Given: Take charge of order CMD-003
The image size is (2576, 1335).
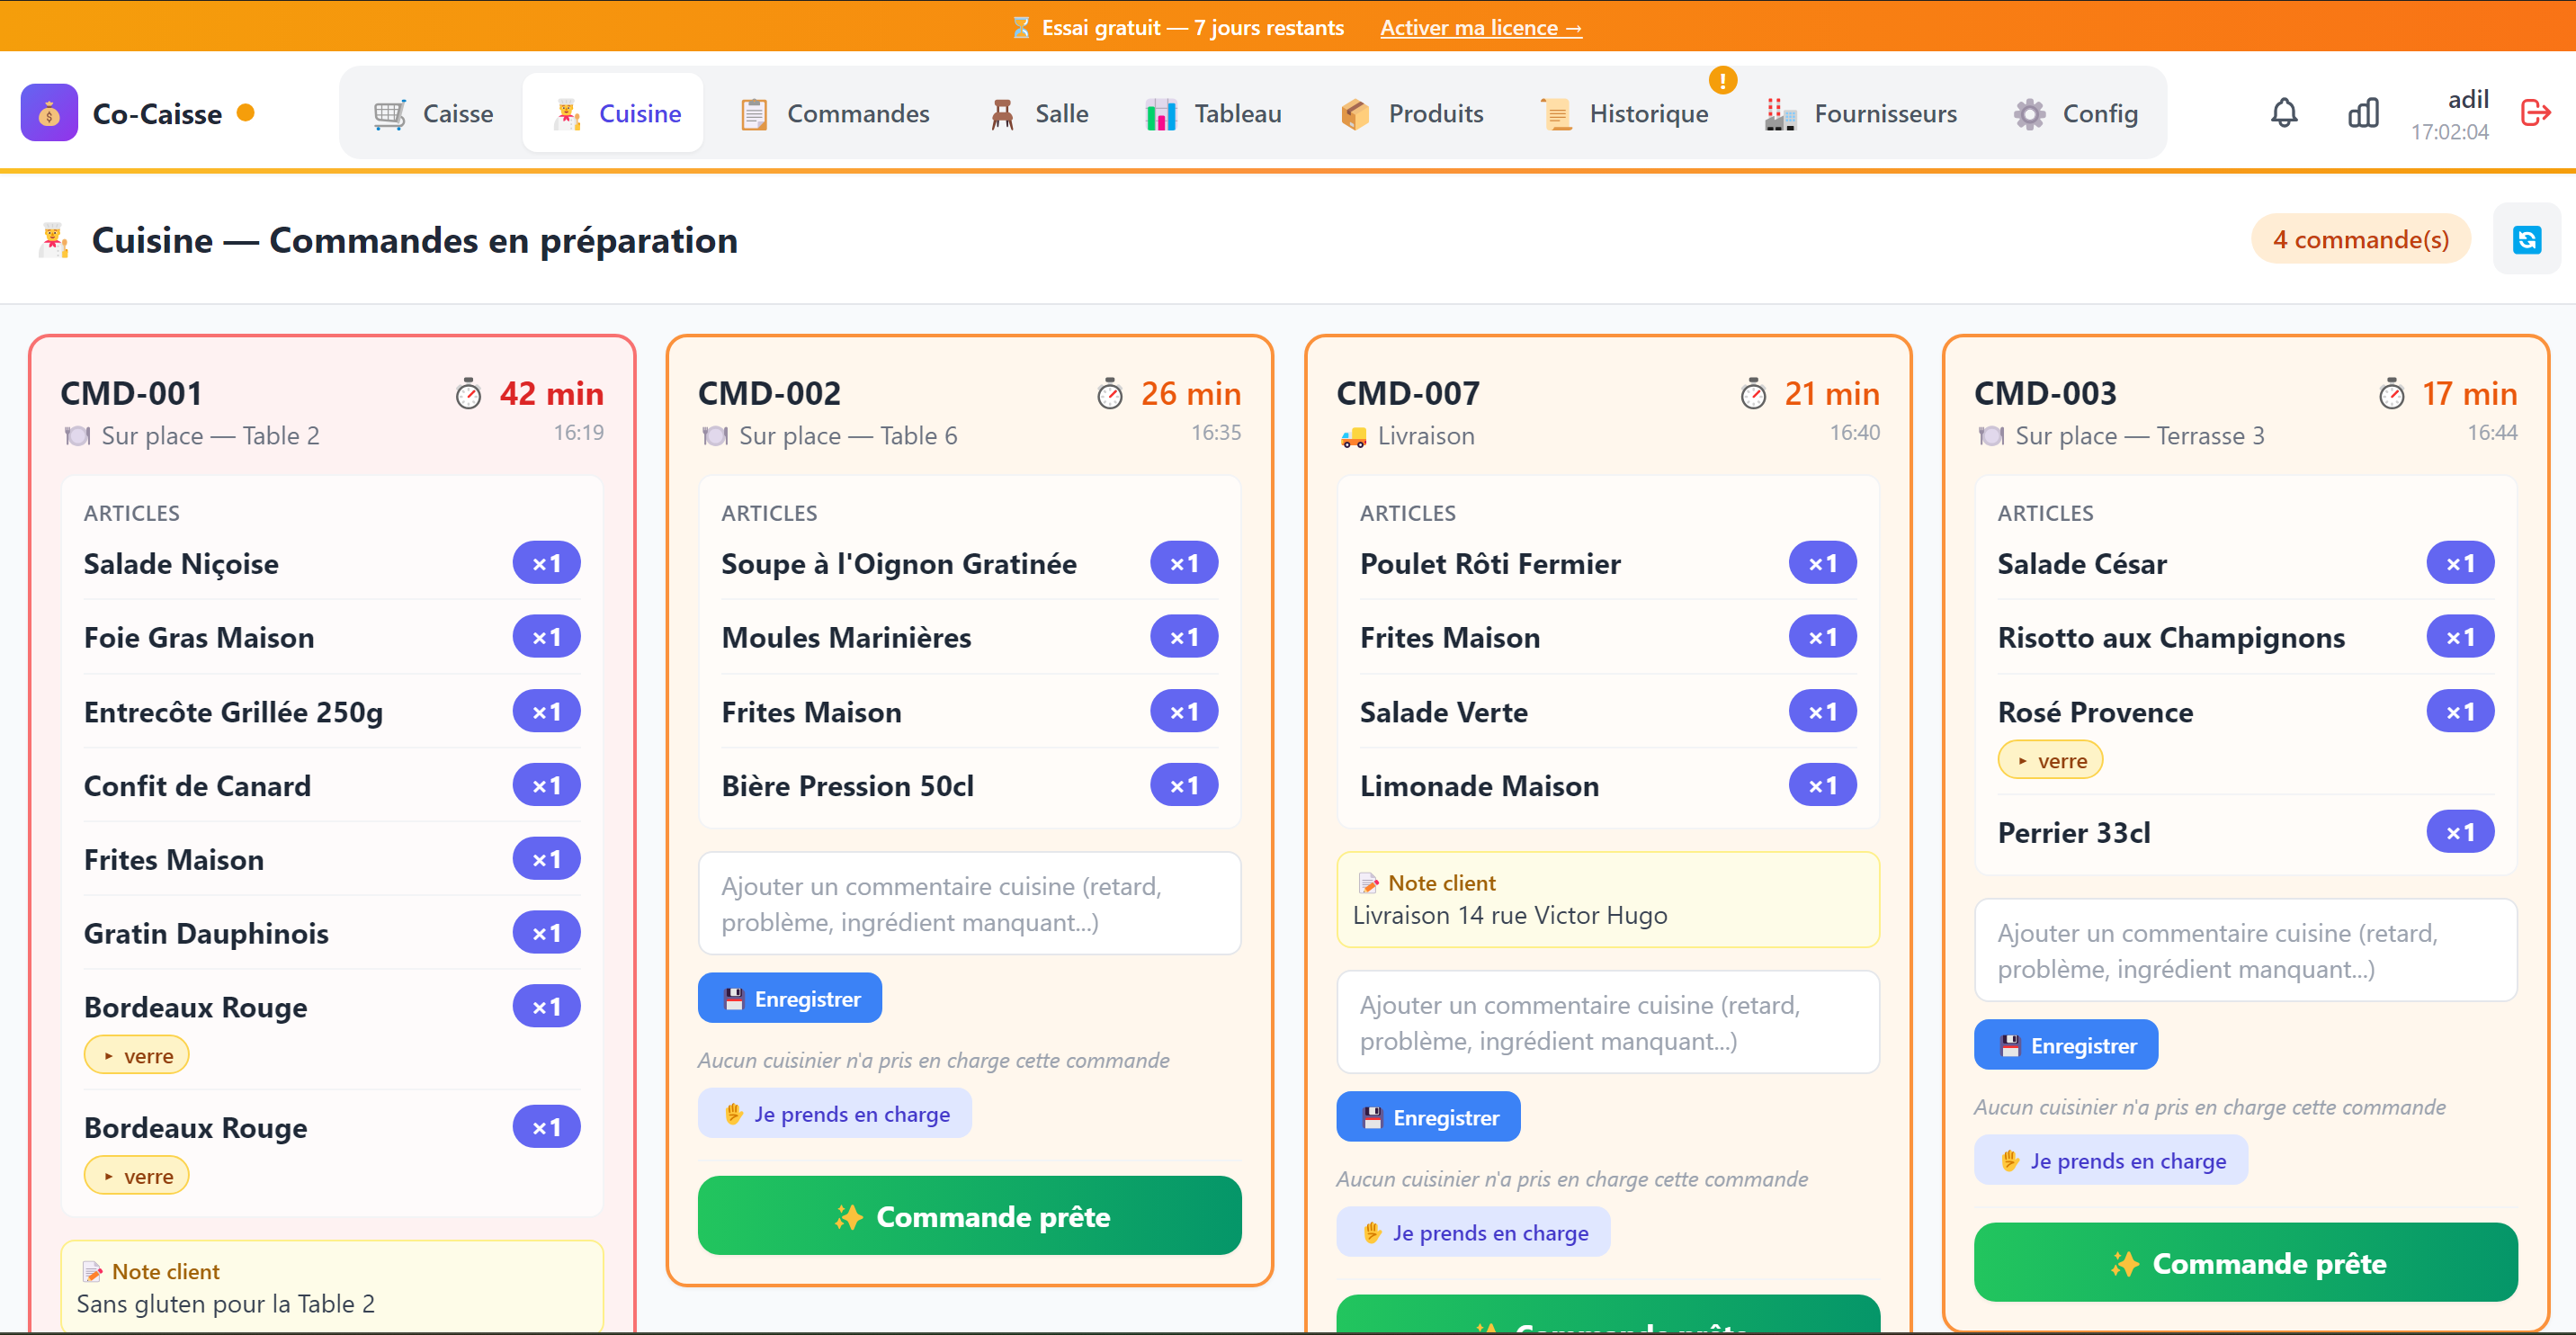Looking at the screenshot, I should (x=2111, y=1161).
